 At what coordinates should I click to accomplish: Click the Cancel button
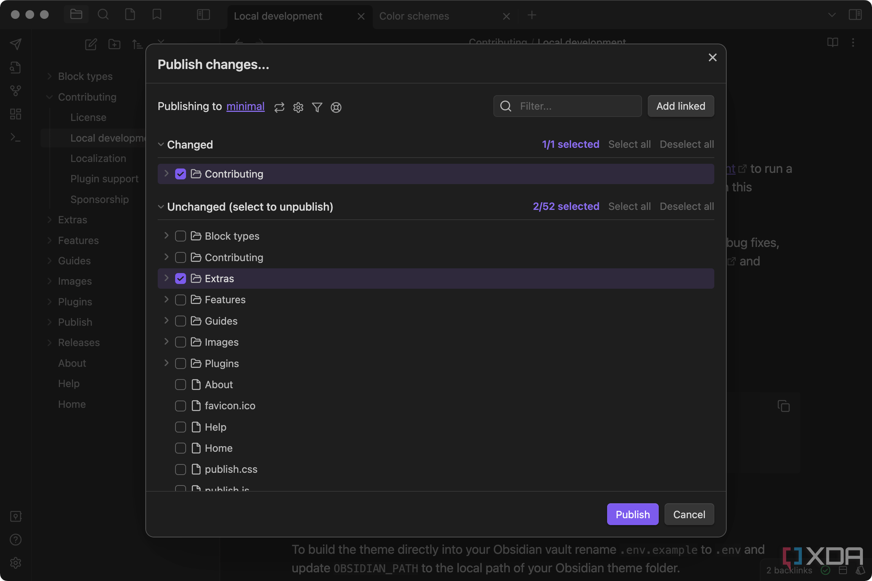click(689, 514)
